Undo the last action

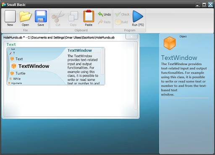click(x=105, y=14)
